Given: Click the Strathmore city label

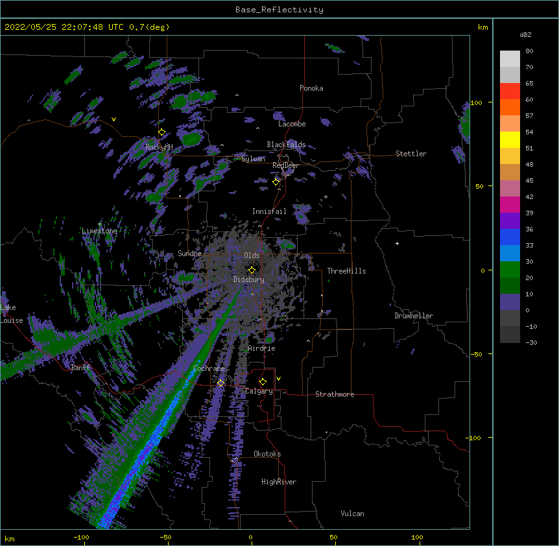Looking at the screenshot, I should [x=335, y=394].
